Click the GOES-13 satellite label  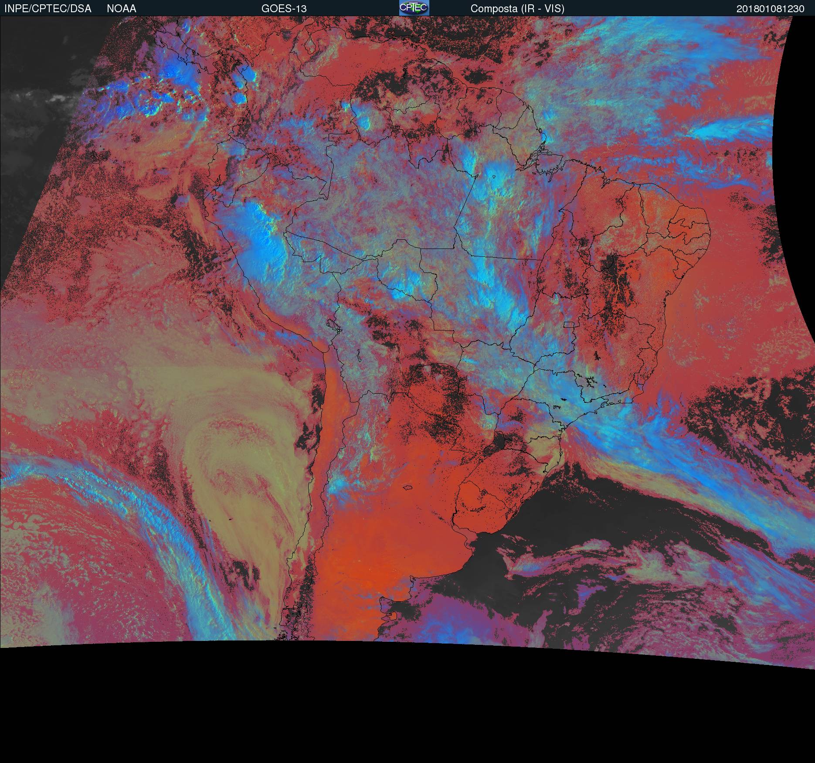point(284,9)
